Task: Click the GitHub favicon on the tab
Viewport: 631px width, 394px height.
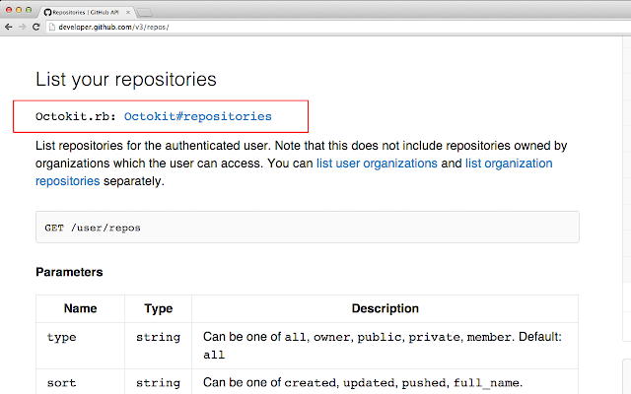Action: coord(47,13)
